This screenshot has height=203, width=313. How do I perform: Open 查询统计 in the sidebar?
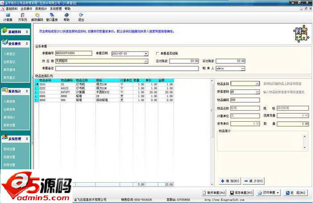click(9, 117)
